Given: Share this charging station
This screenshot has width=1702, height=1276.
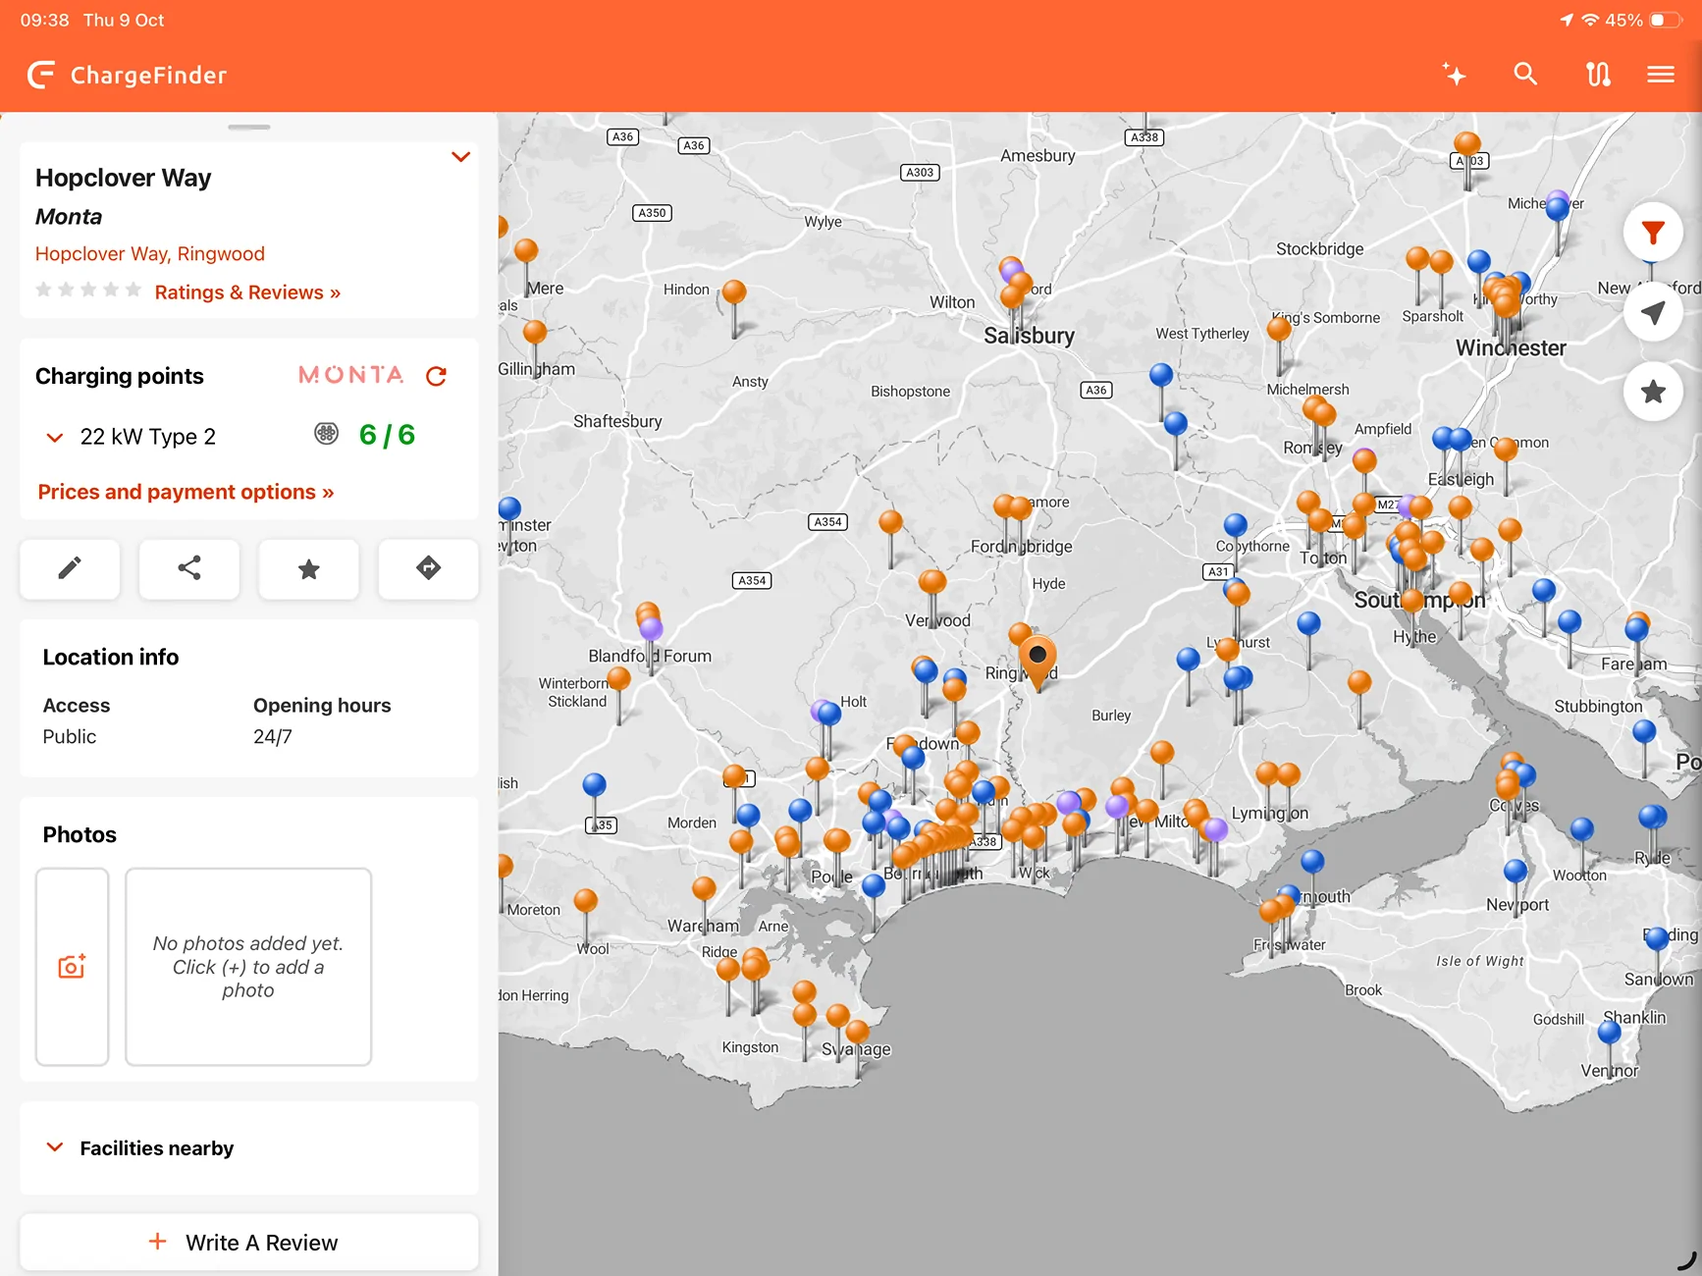Looking at the screenshot, I should pos(189,568).
